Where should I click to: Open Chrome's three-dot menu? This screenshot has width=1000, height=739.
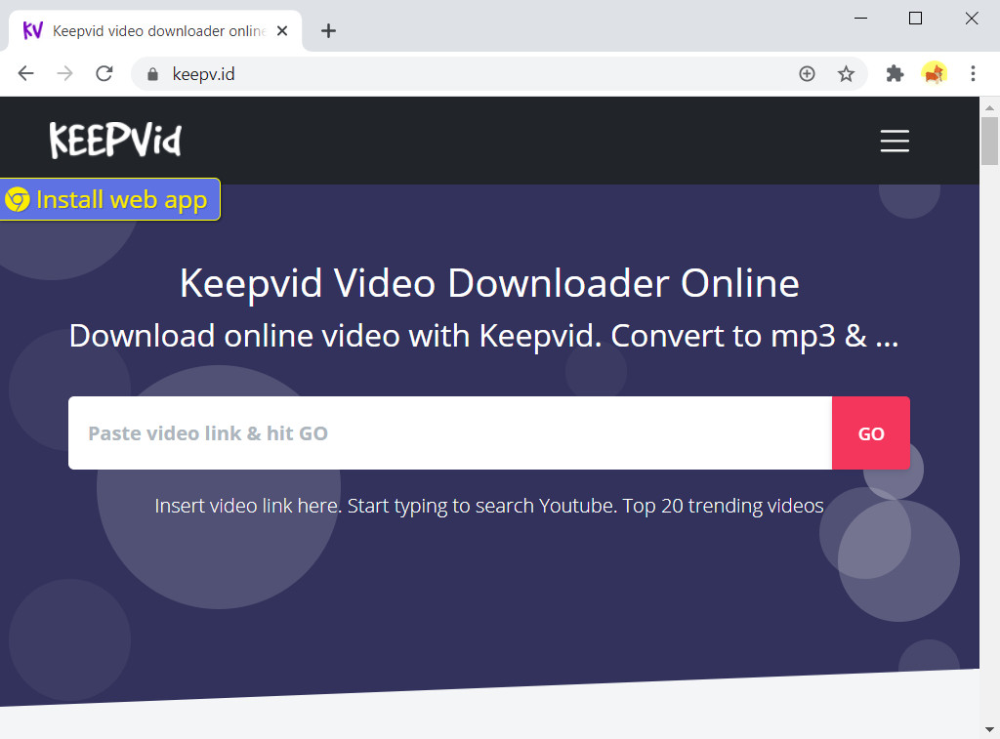click(973, 74)
